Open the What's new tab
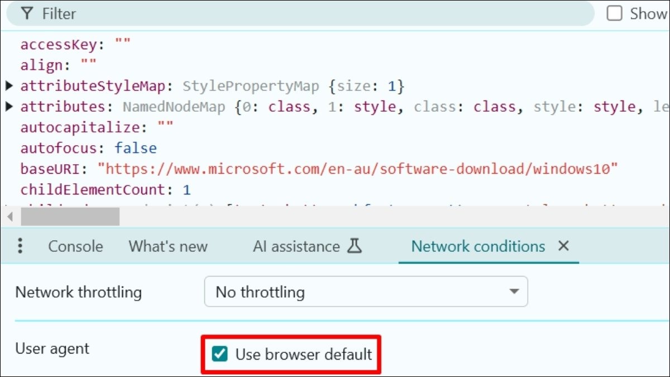The width and height of the screenshot is (670, 377). click(x=168, y=246)
